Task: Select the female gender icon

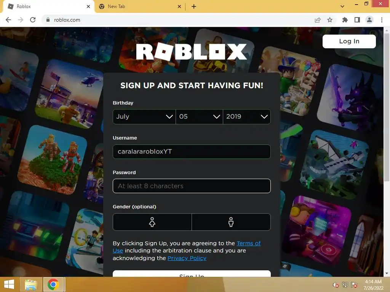Action: coord(152,222)
